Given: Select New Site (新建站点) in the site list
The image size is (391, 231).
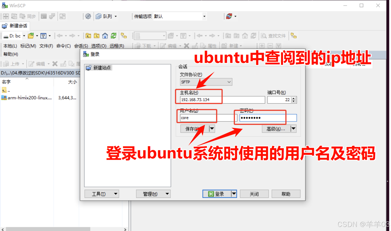Looking at the screenshot, I should pos(99,67).
